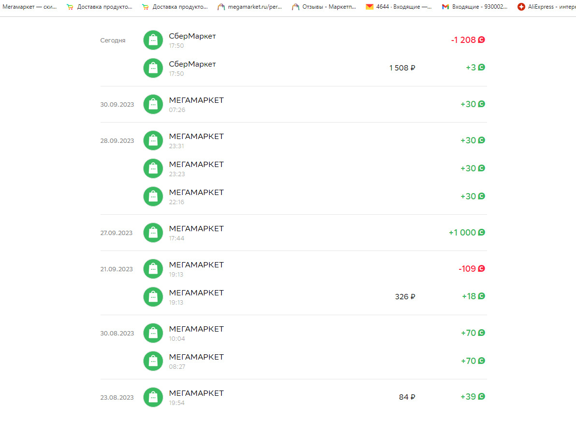Select the 28.09.2023 date label

pyautogui.click(x=117, y=140)
